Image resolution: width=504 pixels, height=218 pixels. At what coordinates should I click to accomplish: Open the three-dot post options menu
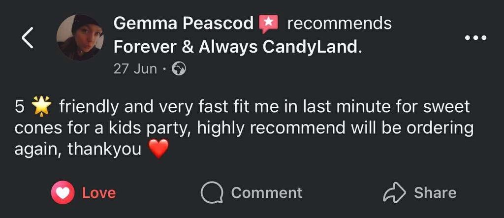click(x=475, y=38)
